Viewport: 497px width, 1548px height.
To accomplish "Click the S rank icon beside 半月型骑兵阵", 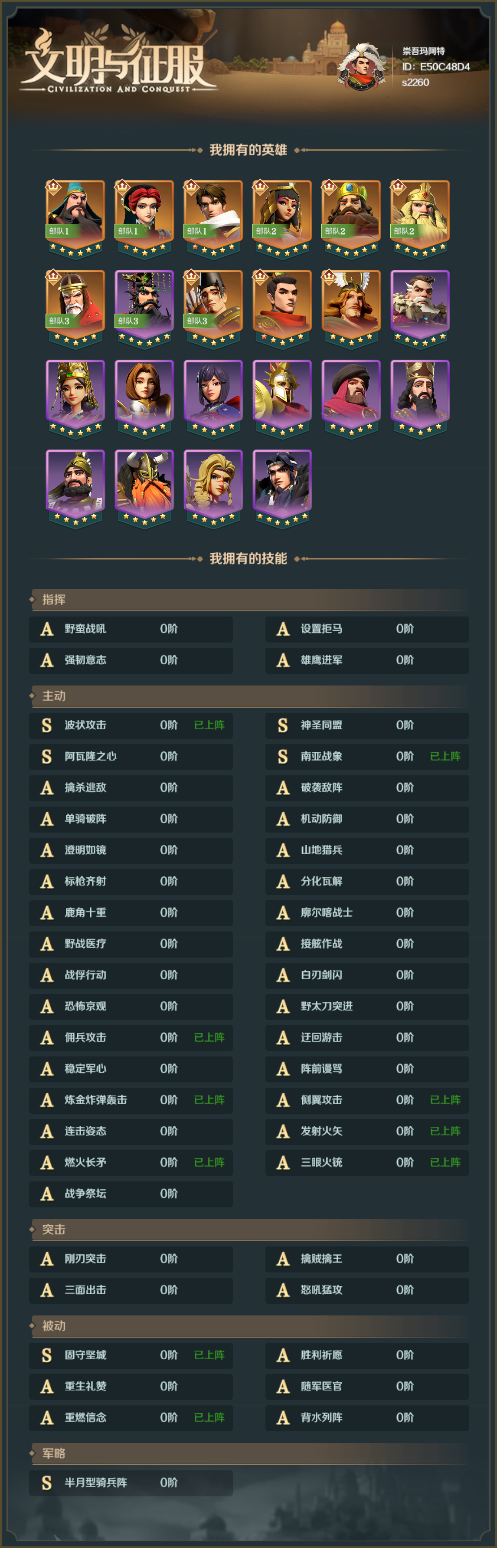I will (x=47, y=1482).
